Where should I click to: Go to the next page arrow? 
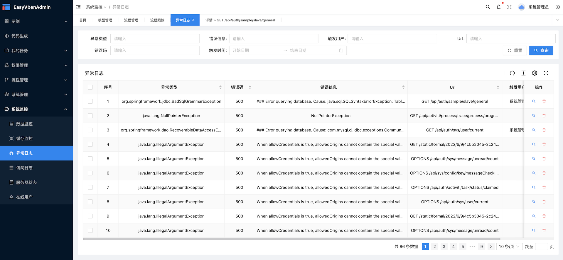(x=491, y=247)
